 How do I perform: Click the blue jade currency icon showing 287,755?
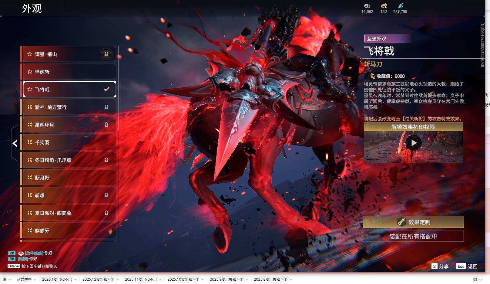401,5
